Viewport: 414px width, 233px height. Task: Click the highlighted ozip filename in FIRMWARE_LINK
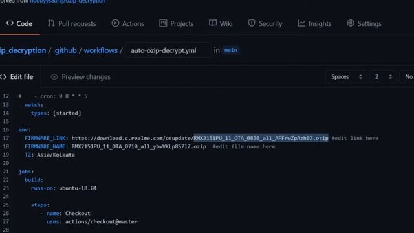[x=261, y=138]
